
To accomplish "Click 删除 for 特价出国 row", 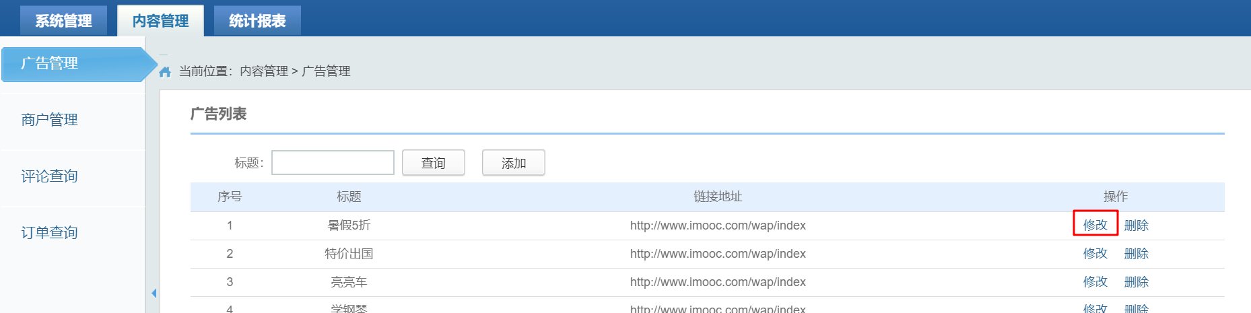I will (1137, 254).
